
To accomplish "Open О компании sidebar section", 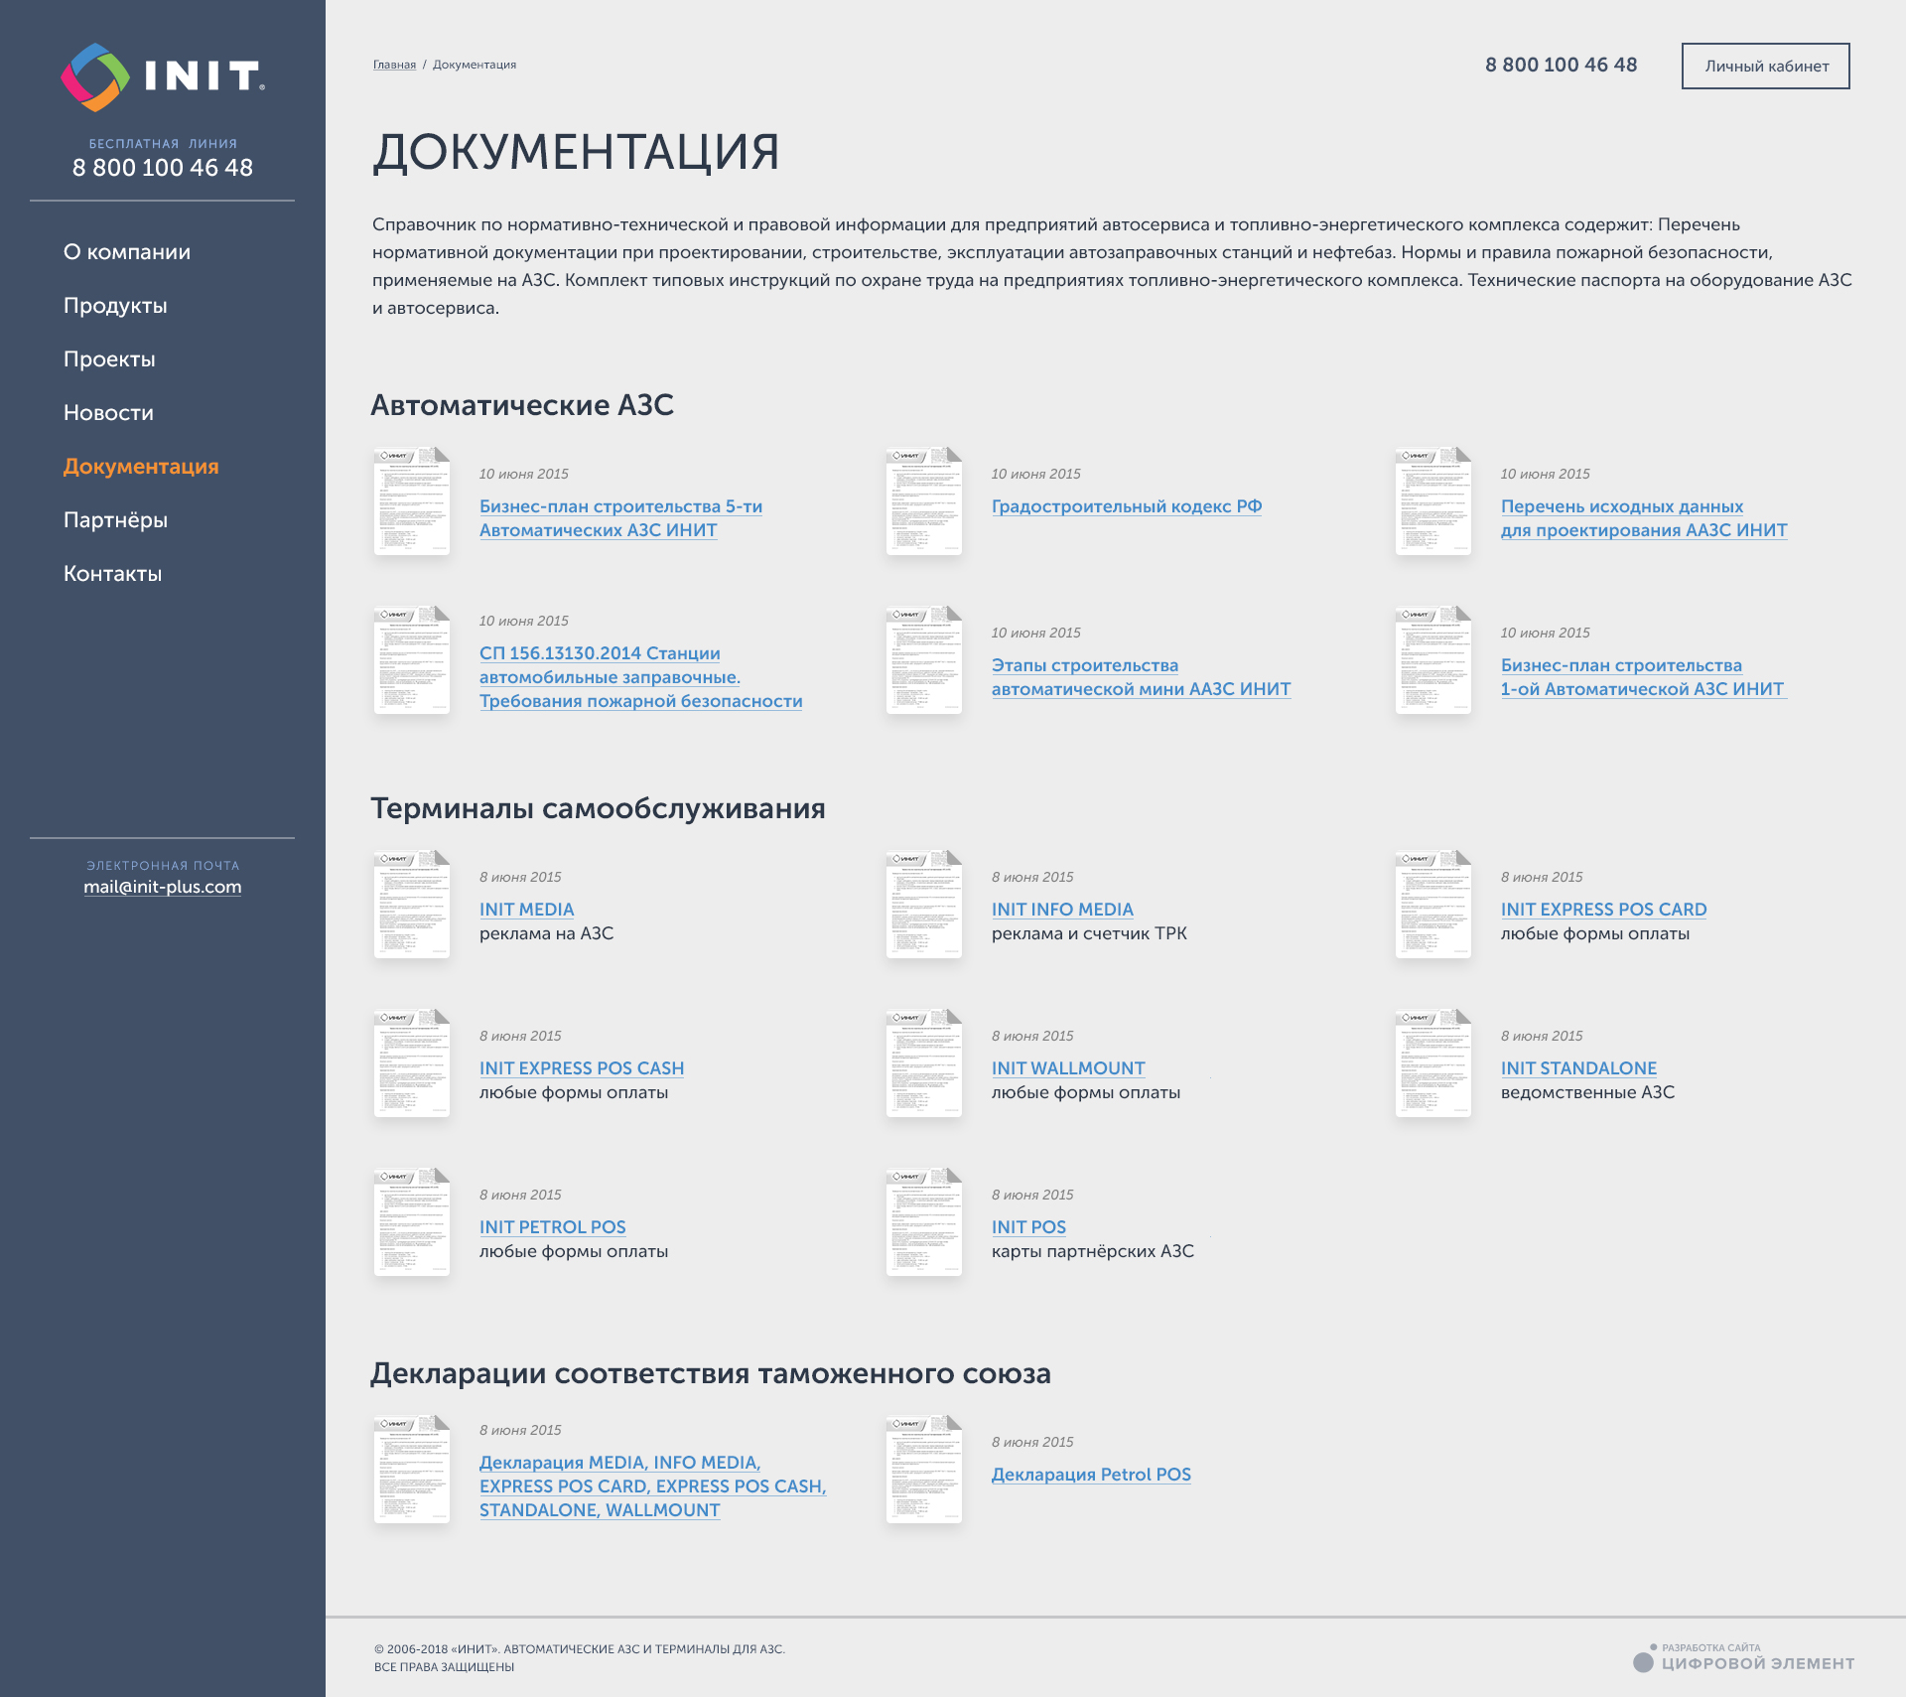I will click(x=127, y=252).
